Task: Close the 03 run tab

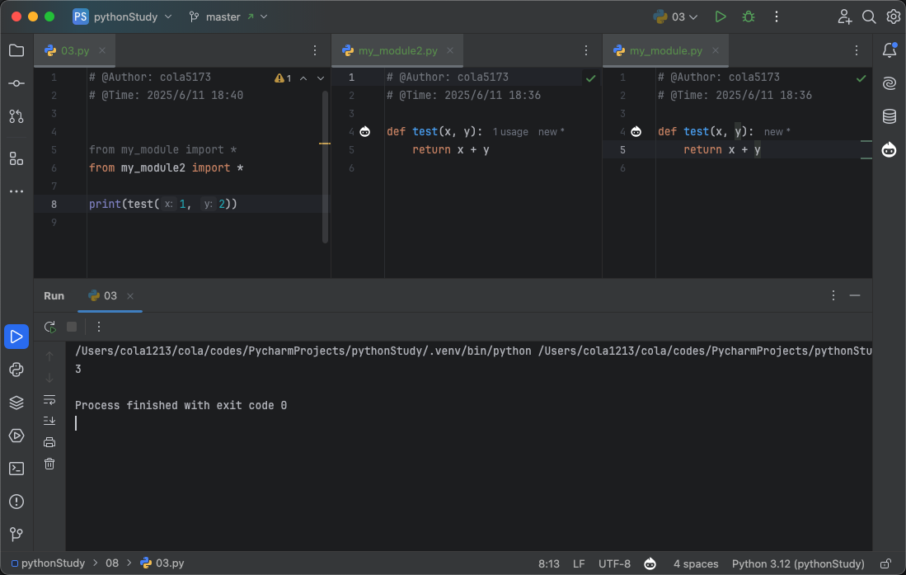Action: (130, 296)
